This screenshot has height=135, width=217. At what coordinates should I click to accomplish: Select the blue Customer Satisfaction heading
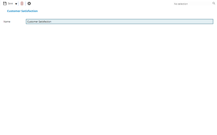tap(22, 11)
